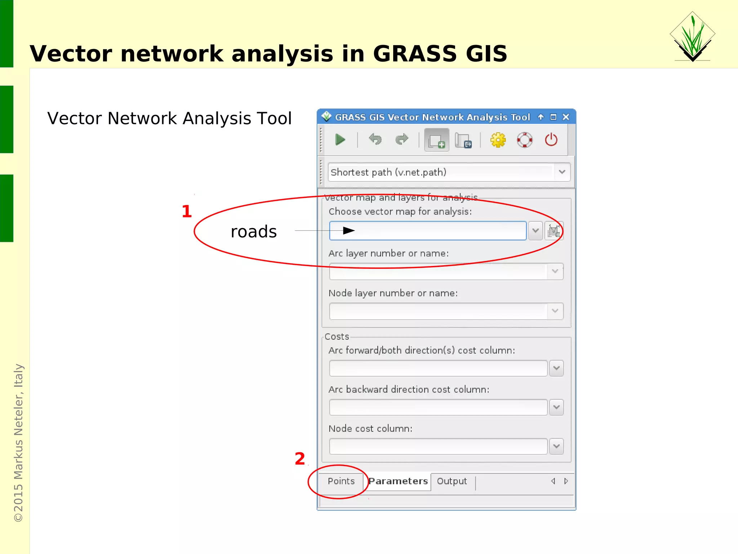Click the Node cost column input field

coord(438,446)
